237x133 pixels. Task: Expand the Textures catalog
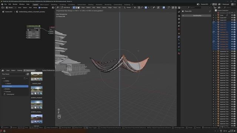(x=4, y=92)
